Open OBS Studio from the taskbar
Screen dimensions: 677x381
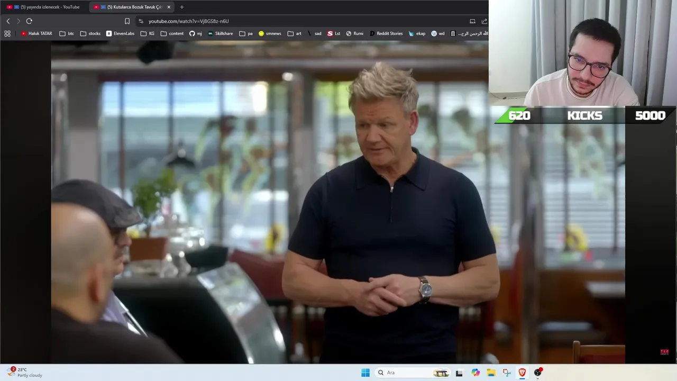point(538,373)
